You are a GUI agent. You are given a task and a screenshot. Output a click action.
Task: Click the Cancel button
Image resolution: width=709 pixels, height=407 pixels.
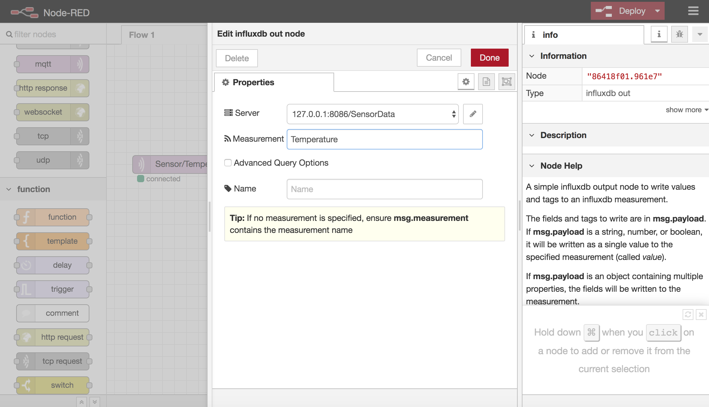coord(439,58)
